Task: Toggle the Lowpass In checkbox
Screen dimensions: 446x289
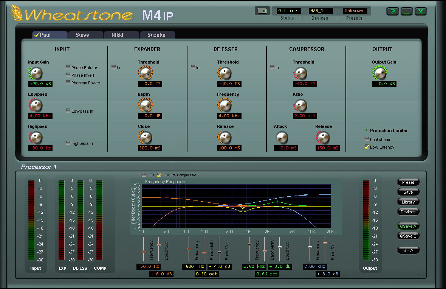Action: (x=68, y=111)
